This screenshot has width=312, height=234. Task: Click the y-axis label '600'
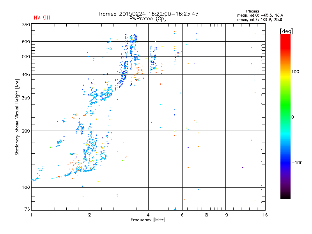coord(26,42)
